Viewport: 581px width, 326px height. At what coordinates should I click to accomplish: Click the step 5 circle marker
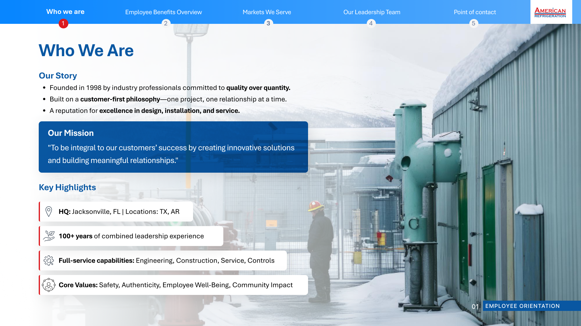click(x=474, y=23)
